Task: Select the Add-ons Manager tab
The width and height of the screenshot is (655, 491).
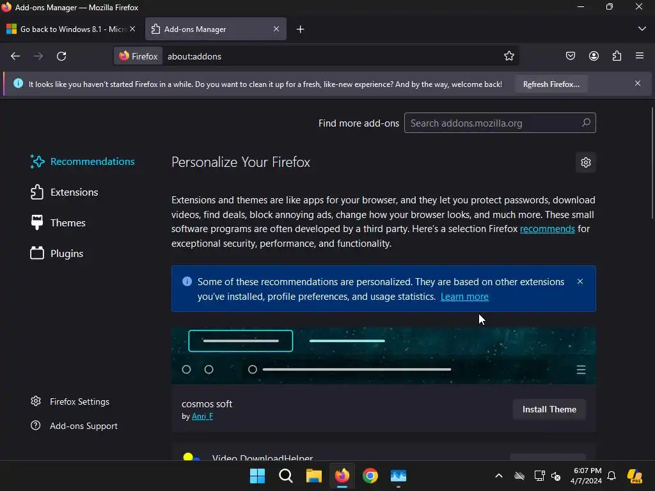Action: [216, 29]
